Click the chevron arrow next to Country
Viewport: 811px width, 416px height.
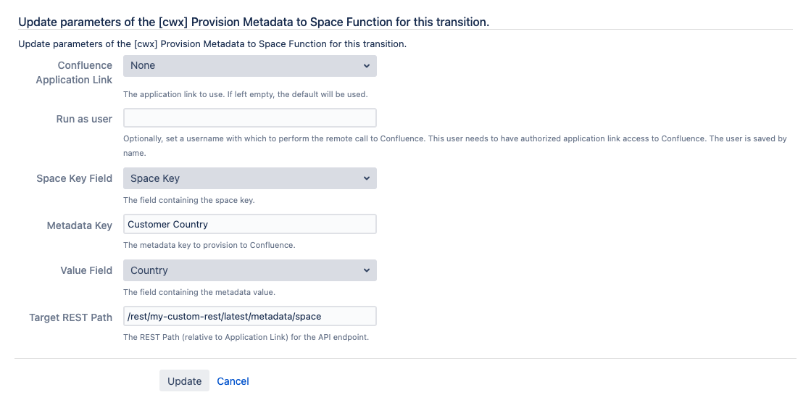[x=366, y=270]
